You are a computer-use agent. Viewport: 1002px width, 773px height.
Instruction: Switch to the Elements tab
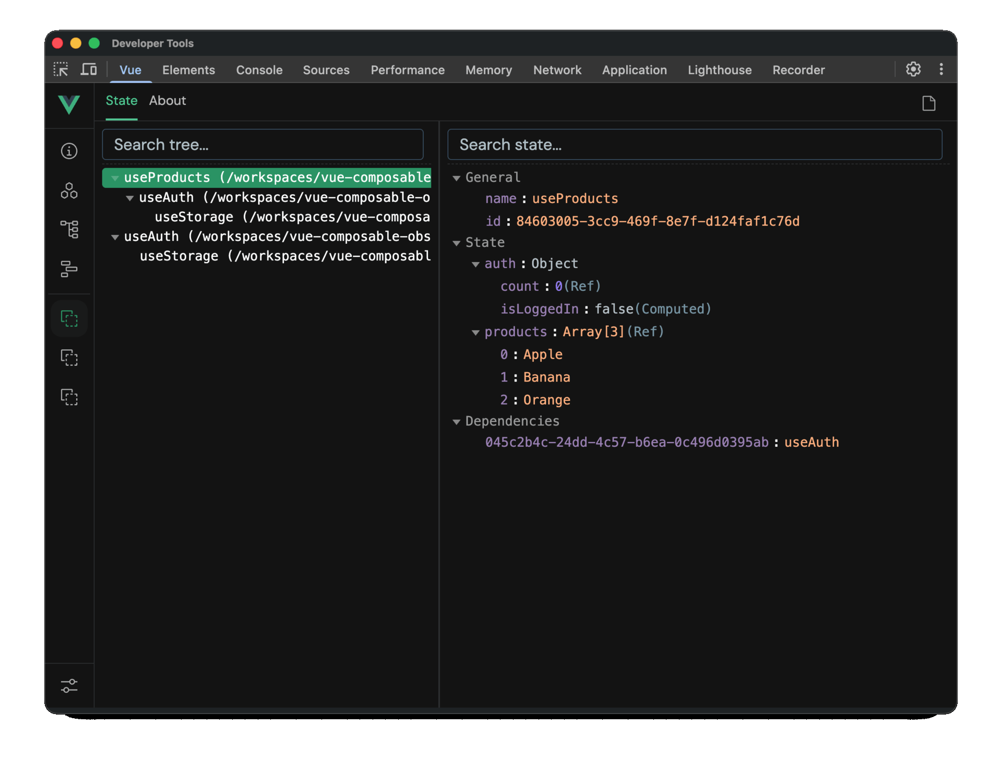click(188, 70)
